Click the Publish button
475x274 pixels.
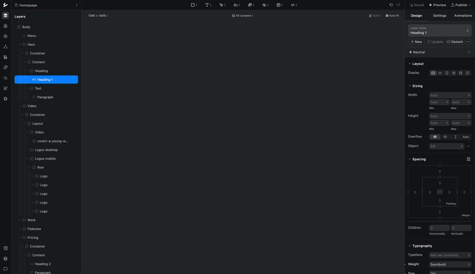(x=459, y=4)
